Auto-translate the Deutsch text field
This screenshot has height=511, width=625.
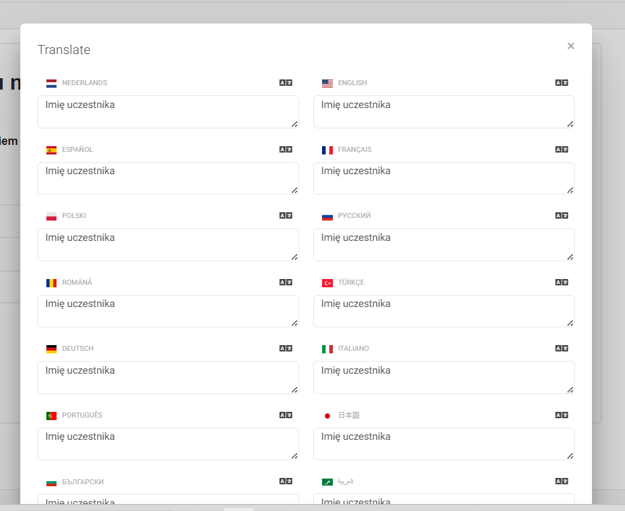coord(286,348)
